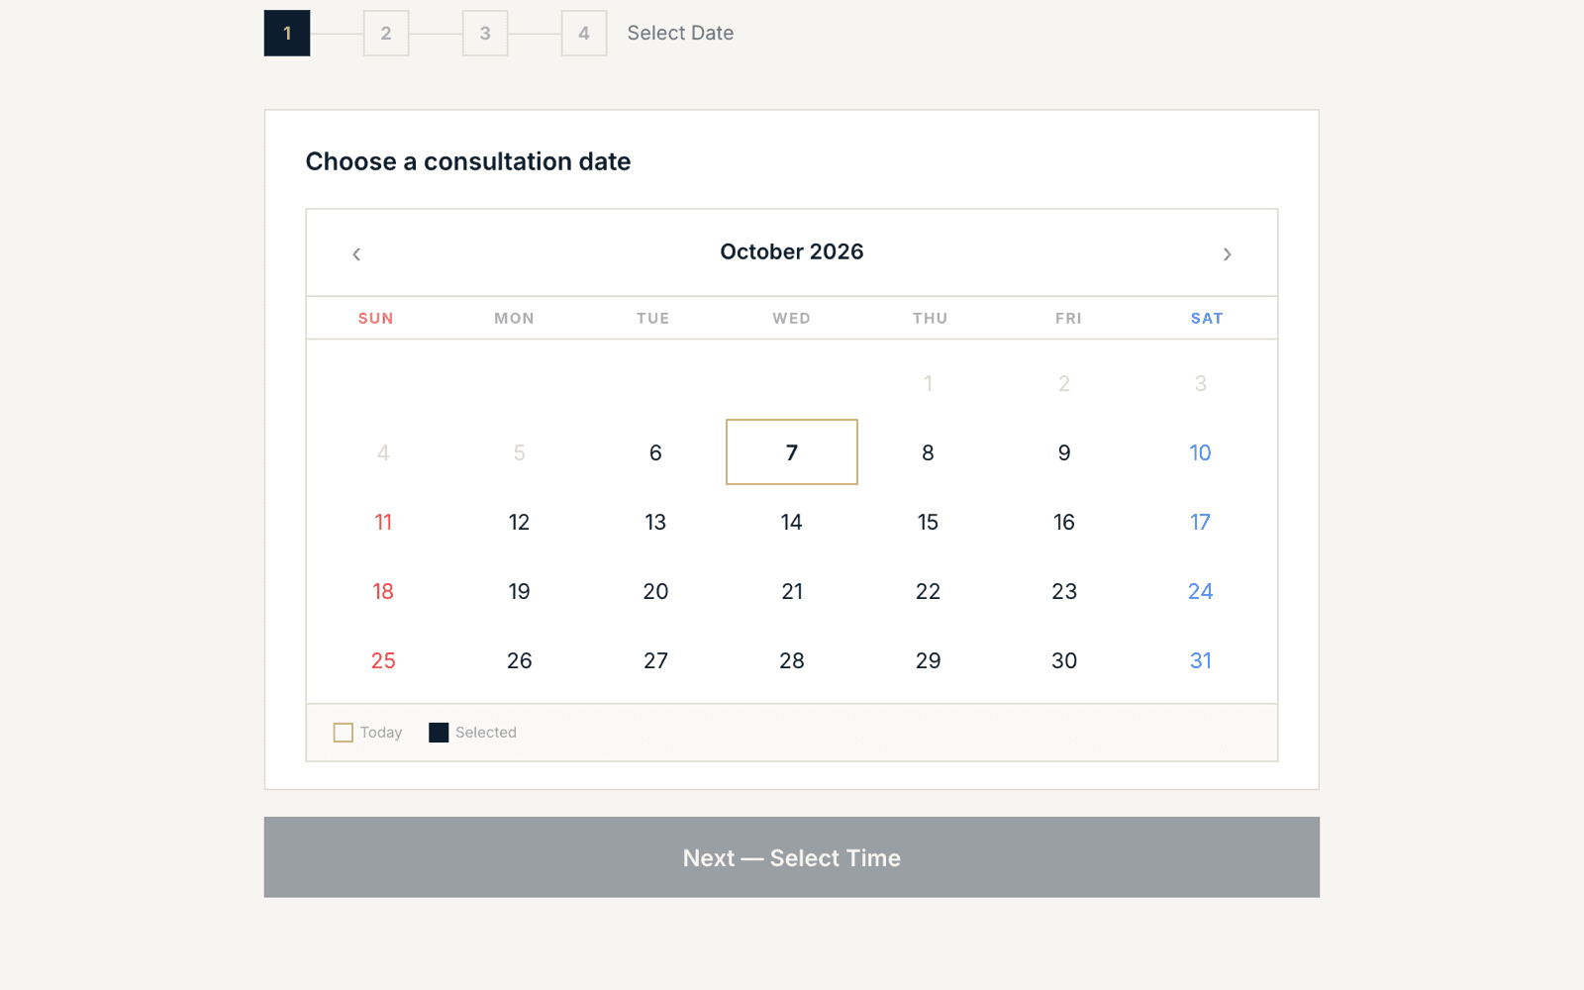Select step 1 in the progress stepper
This screenshot has width=1584, height=990.
(x=287, y=34)
